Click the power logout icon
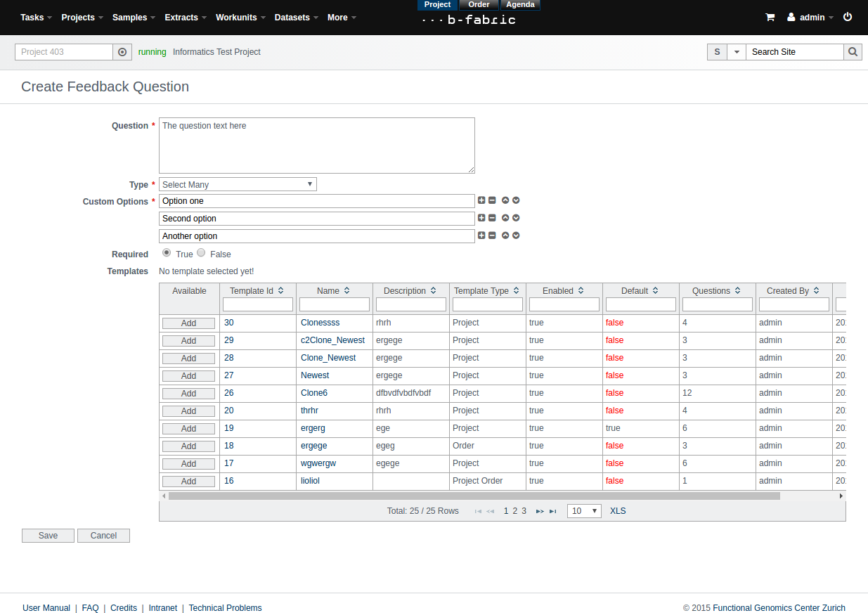Screen dimensions: 868x613 point(848,17)
